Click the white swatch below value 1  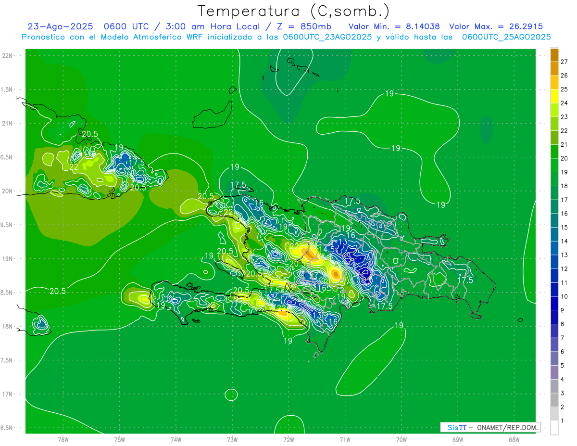point(554,428)
